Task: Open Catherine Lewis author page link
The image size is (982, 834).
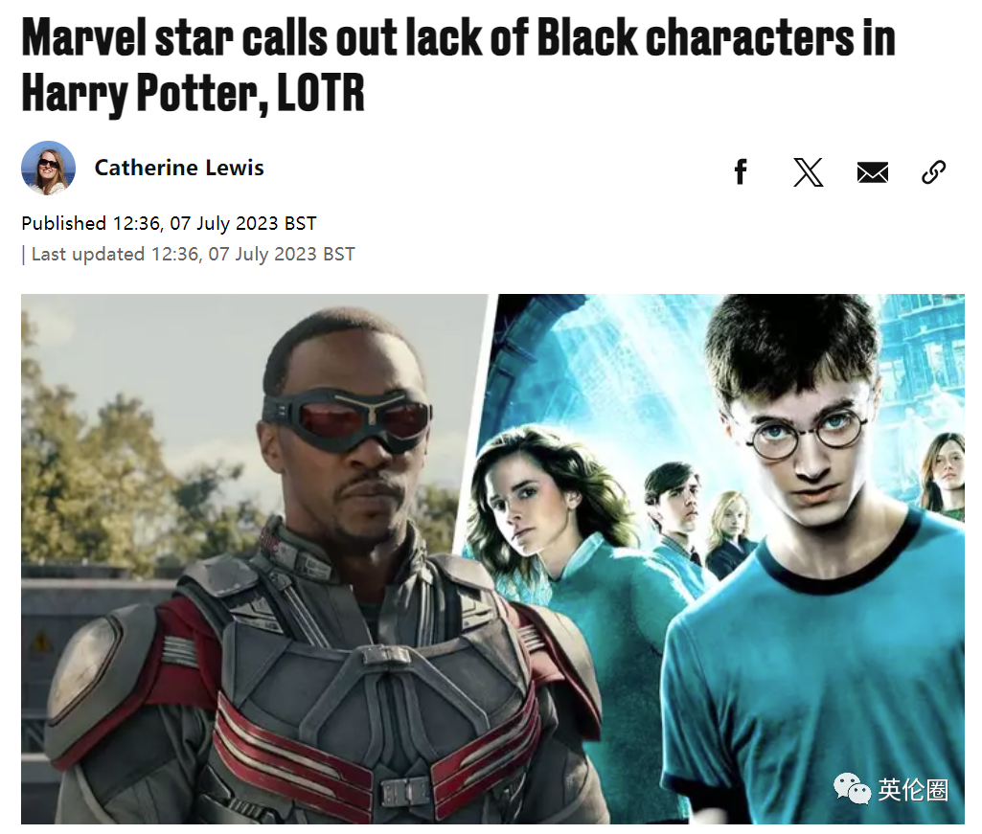Action: pyautogui.click(x=179, y=168)
